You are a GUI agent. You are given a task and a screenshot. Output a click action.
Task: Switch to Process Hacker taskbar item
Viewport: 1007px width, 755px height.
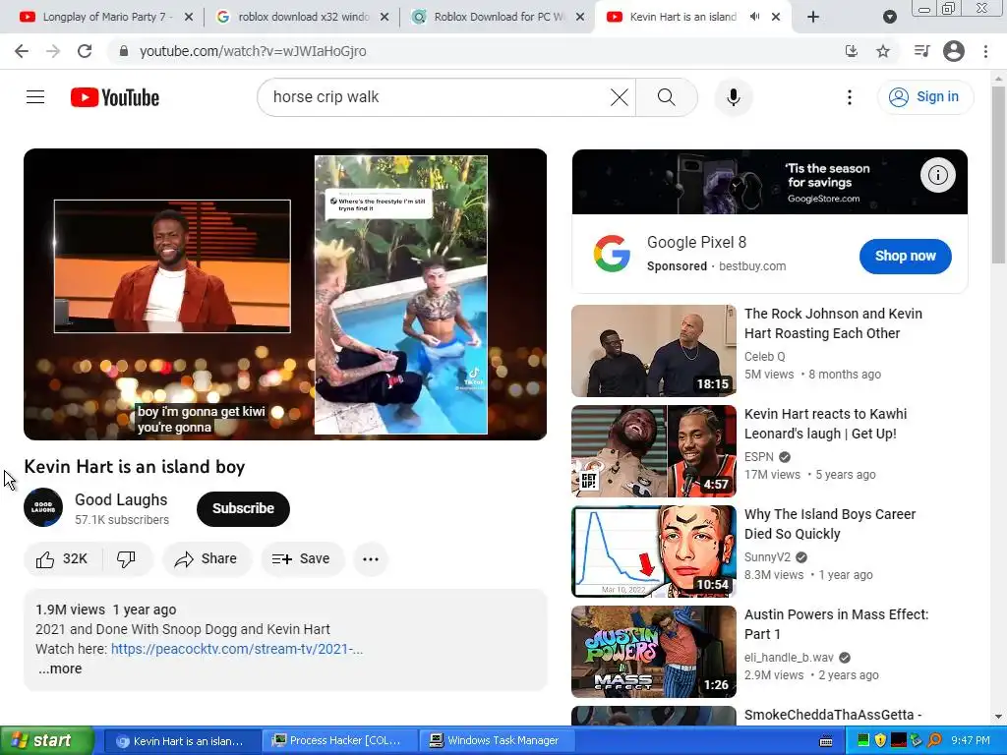click(339, 741)
